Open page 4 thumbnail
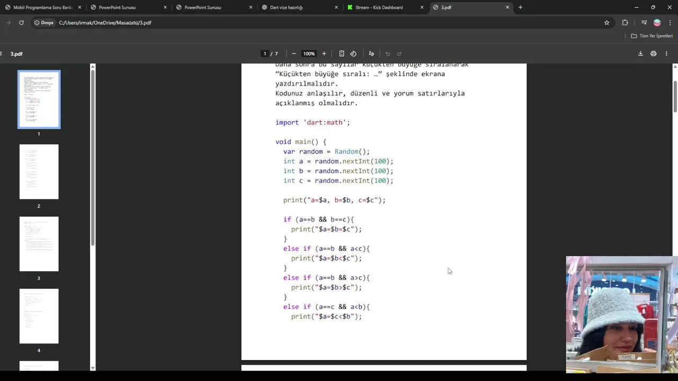Screen dimensions: 678x381 39,316
